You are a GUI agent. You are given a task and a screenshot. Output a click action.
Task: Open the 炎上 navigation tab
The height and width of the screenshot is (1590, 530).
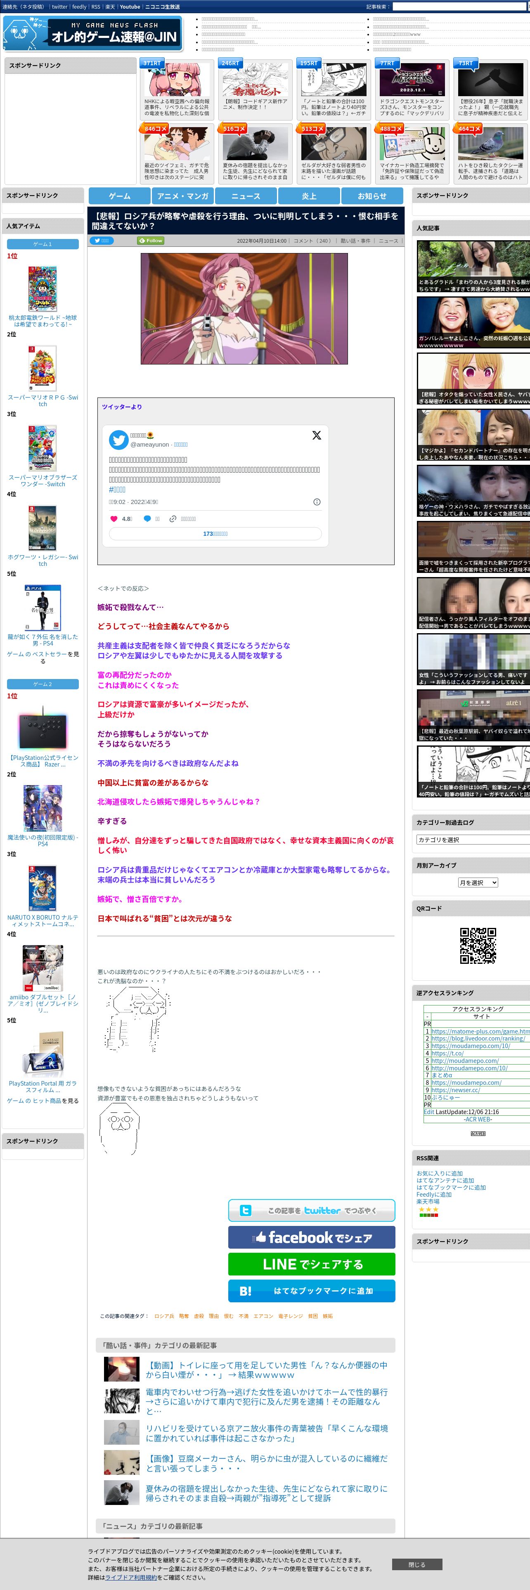point(309,196)
